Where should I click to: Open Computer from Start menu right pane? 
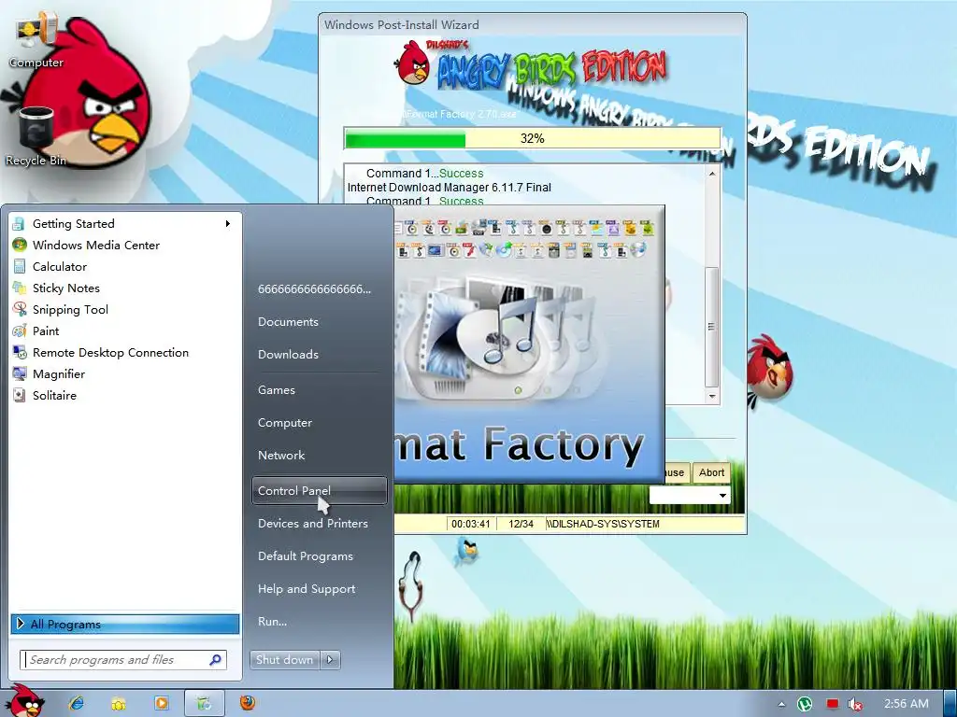[x=320, y=423]
